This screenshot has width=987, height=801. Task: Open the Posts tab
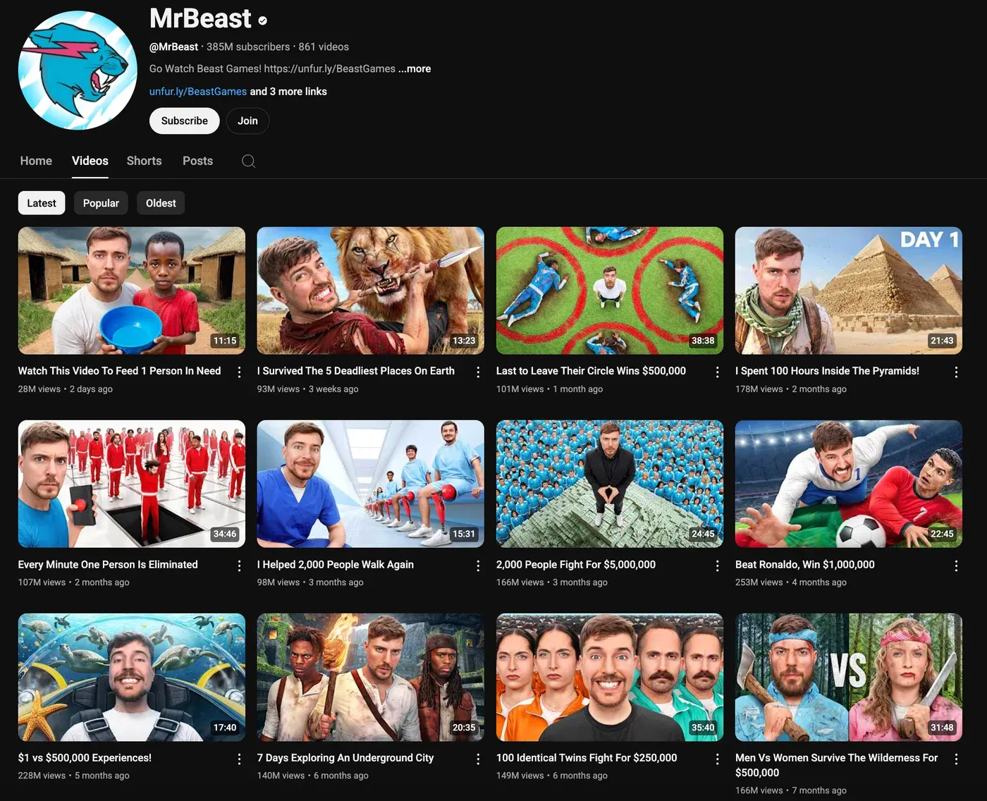click(x=197, y=161)
